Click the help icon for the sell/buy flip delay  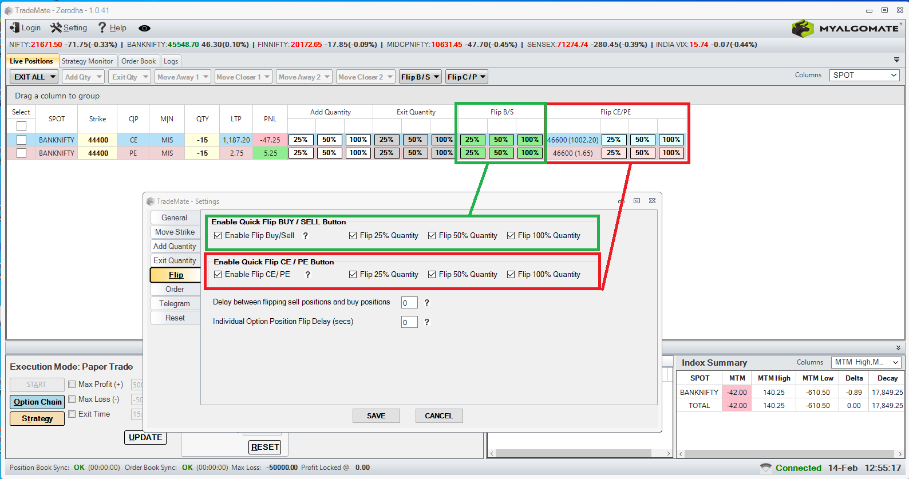point(426,303)
